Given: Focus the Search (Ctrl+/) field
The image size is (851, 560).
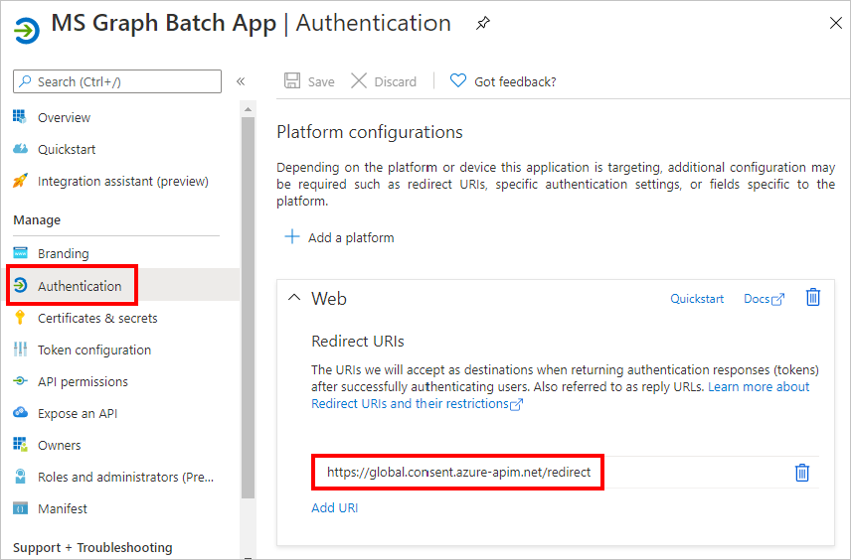Looking at the screenshot, I should 117,81.
